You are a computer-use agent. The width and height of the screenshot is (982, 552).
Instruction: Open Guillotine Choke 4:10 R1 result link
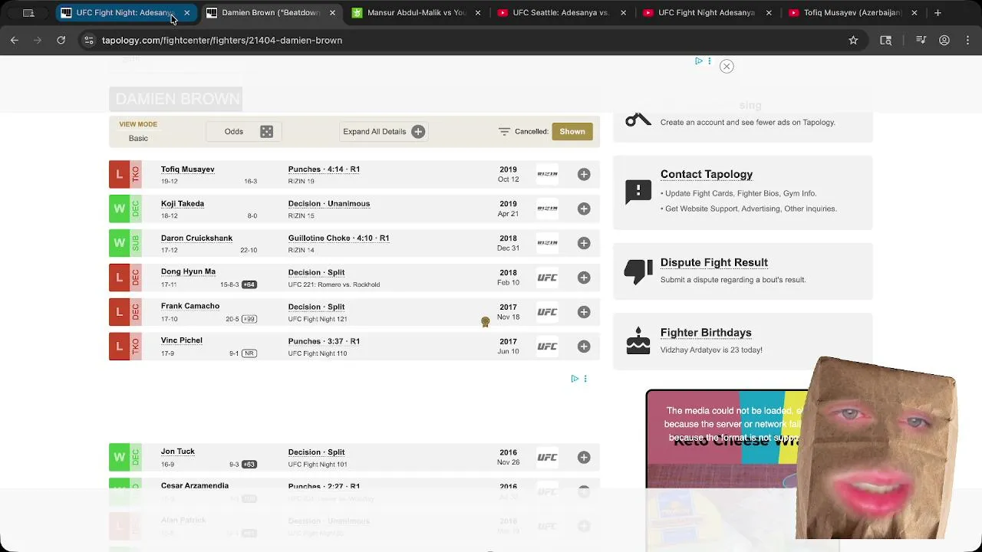pyautogui.click(x=338, y=238)
